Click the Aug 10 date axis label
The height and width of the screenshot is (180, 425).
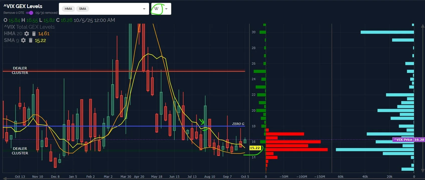click(x=209, y=176)
